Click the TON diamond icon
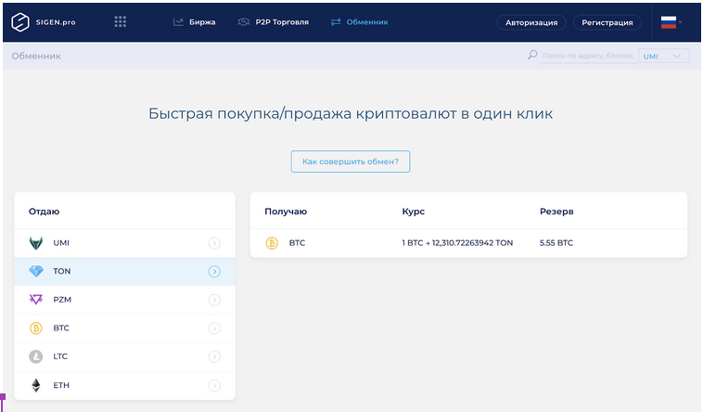The image size is (703, 412). (x=36, y=272)
